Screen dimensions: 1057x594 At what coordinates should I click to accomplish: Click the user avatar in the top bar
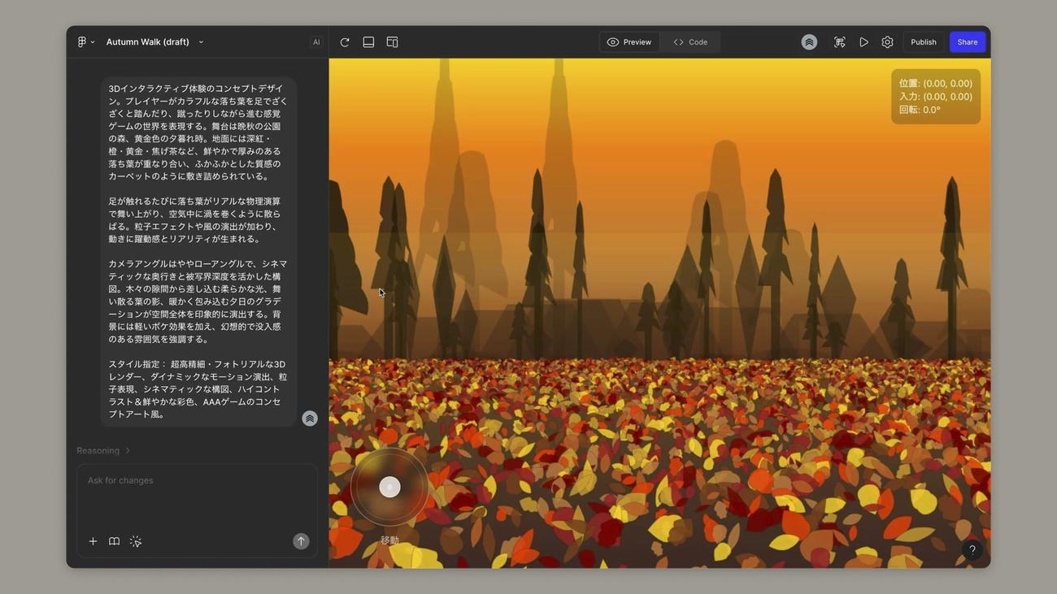pos(809,42)
